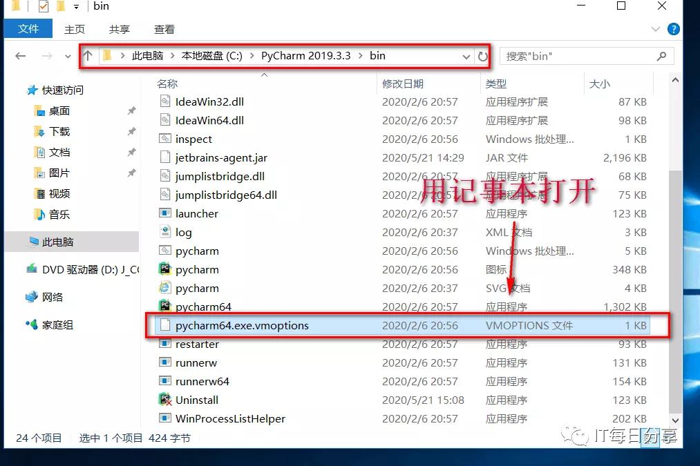
Task: Click the forward navigation arrow
Action: [x=46, y=56]
